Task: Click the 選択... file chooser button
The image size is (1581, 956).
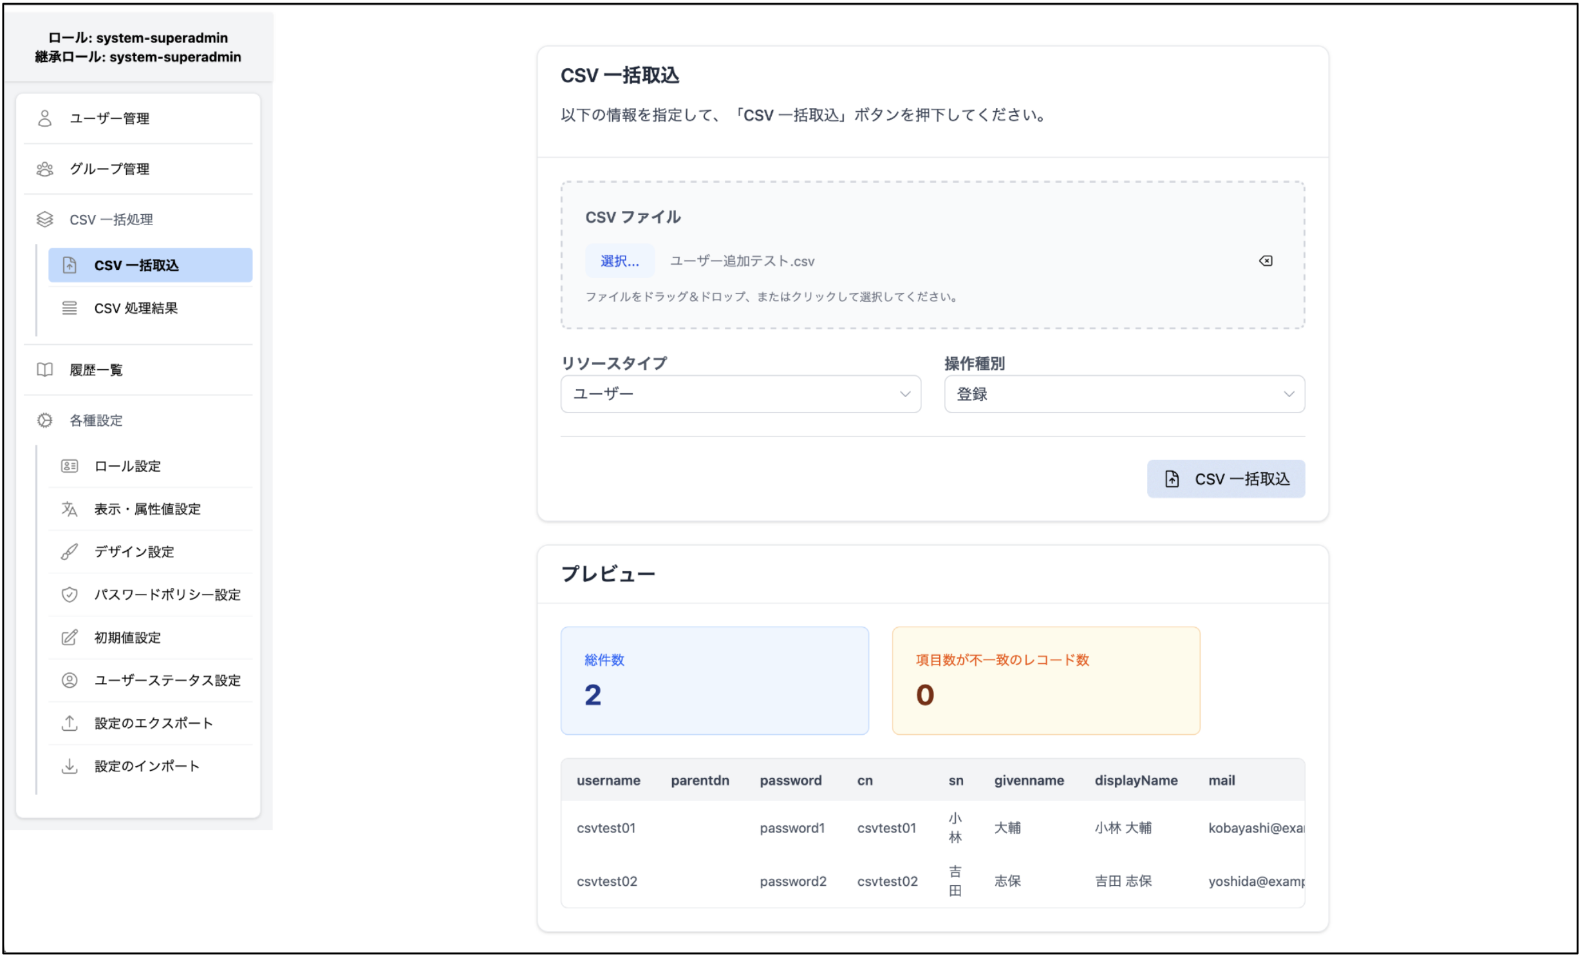Action: point(619,261)
